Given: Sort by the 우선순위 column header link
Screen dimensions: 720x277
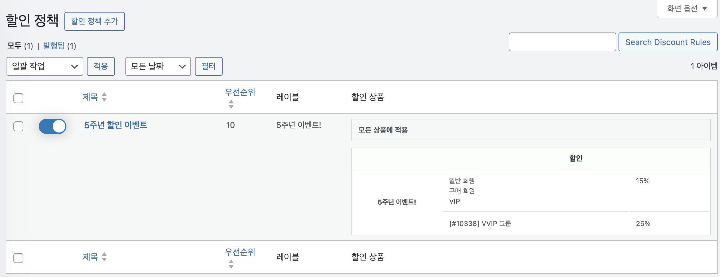Looking at the screenshot, I should (x=240, y=92).
